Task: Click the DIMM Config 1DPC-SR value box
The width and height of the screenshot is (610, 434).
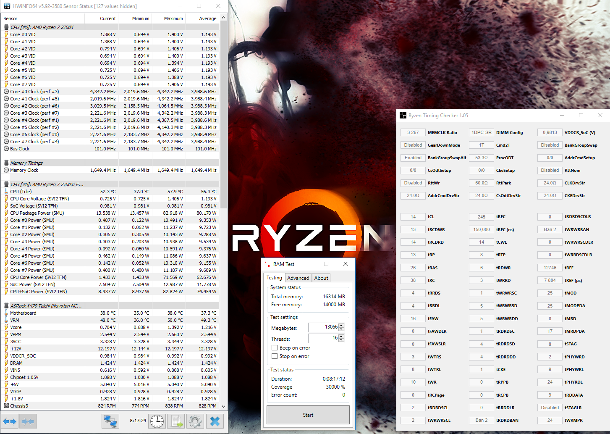Action: click(x=482, y=132)
